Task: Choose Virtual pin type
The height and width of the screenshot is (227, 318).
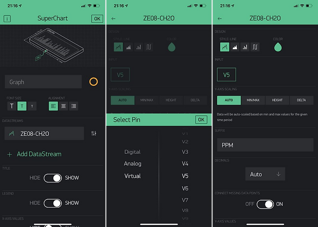Action: [x=132, y=176]
